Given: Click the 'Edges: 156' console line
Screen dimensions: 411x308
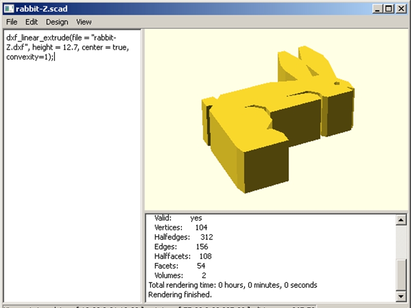Looking at the screenshot, I should coord(181,247).
